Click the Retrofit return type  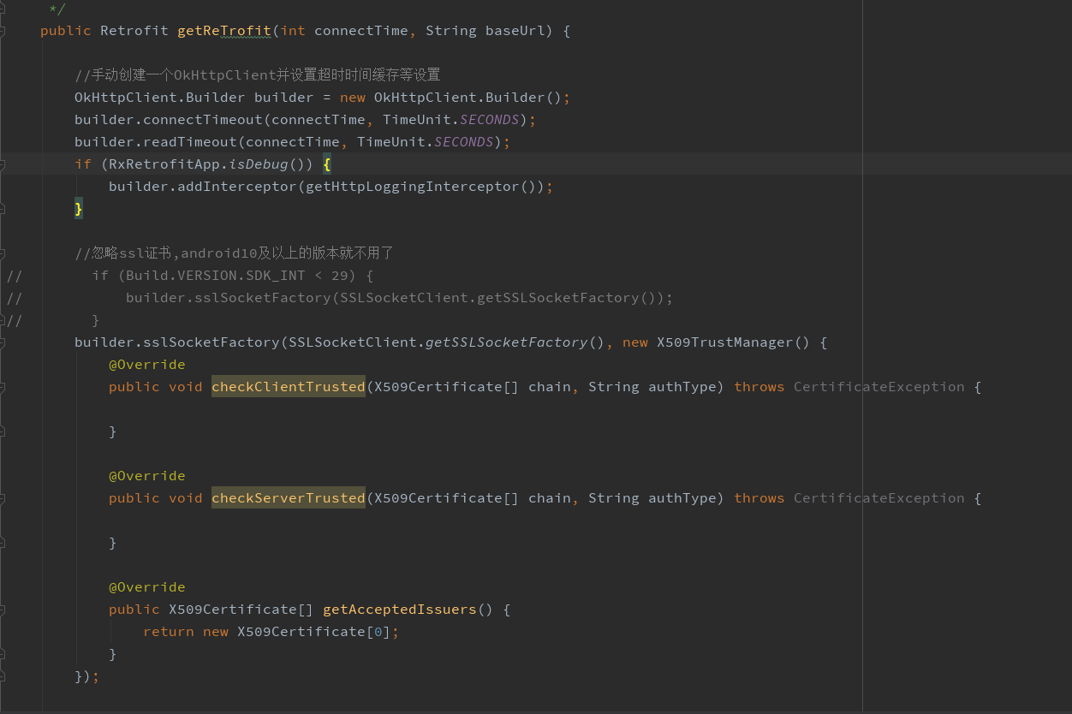pyautogui.click(x=134, y=31)
